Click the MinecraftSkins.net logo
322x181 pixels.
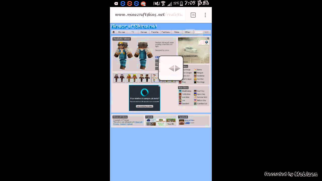tap(134, 26)
